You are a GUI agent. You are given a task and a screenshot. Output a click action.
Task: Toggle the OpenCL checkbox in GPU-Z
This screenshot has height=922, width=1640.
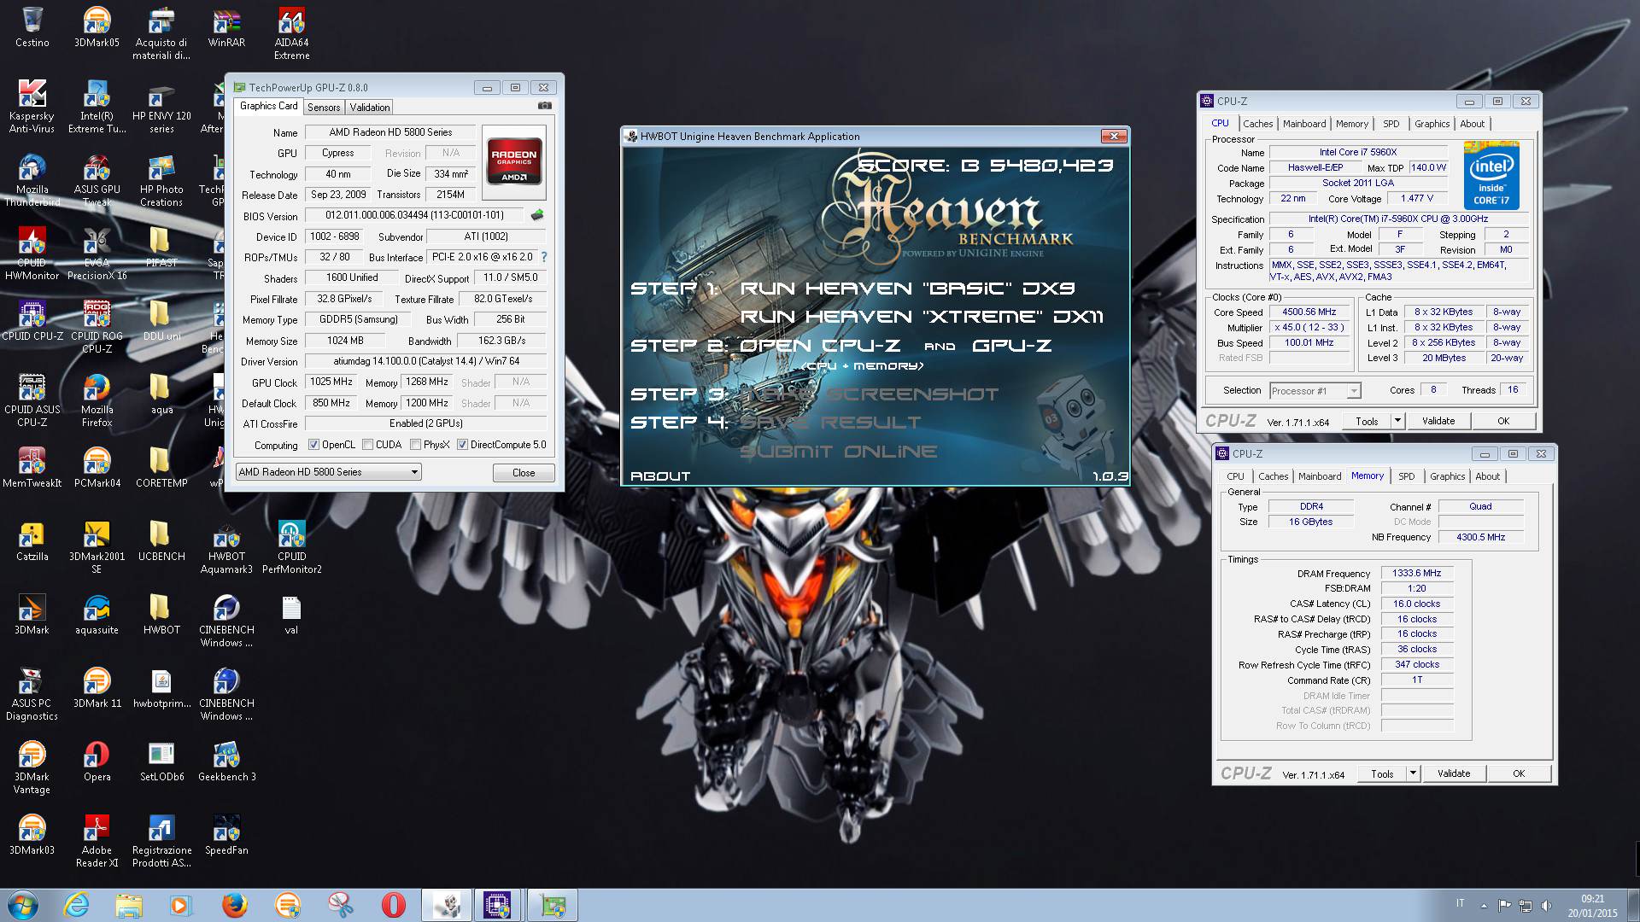pyautogui.click(x=313, y=445)
